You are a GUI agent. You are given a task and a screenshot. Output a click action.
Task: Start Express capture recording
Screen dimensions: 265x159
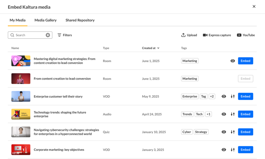click(217, 35)
